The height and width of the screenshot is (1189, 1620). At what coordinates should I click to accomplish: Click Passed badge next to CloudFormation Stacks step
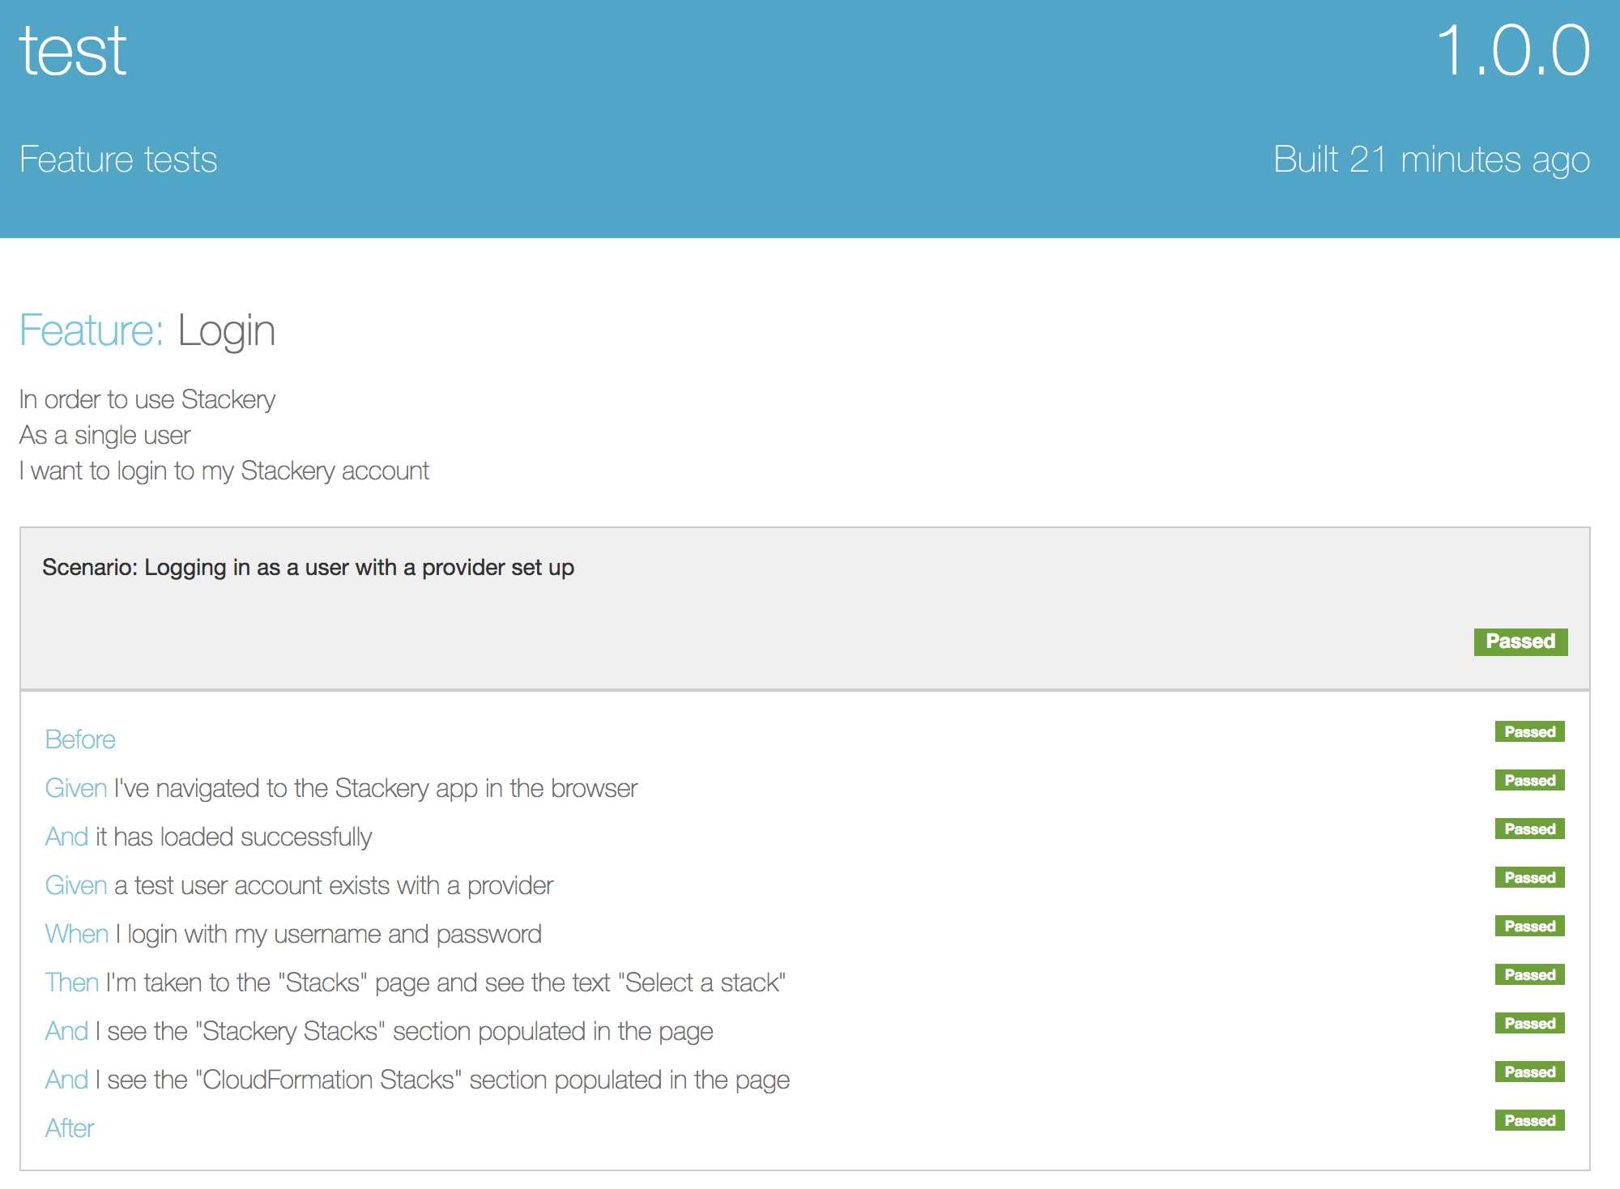(x=1529, y=1072)
